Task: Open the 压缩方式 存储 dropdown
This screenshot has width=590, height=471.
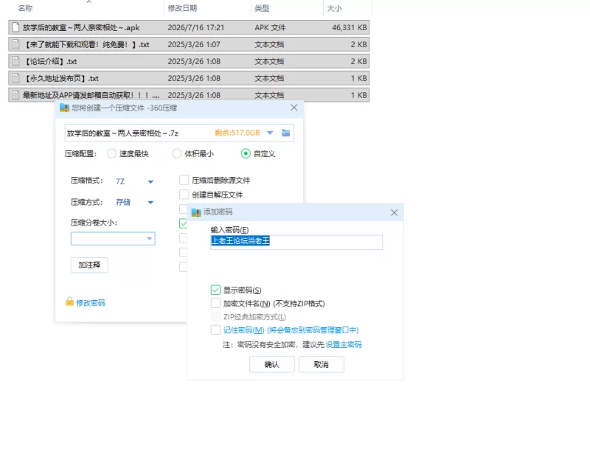Action: pyautogui.click(x=150, y=203)
